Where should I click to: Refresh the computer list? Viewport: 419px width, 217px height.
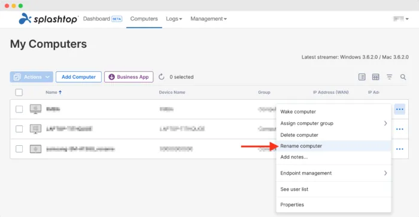(x=162, y=77)
